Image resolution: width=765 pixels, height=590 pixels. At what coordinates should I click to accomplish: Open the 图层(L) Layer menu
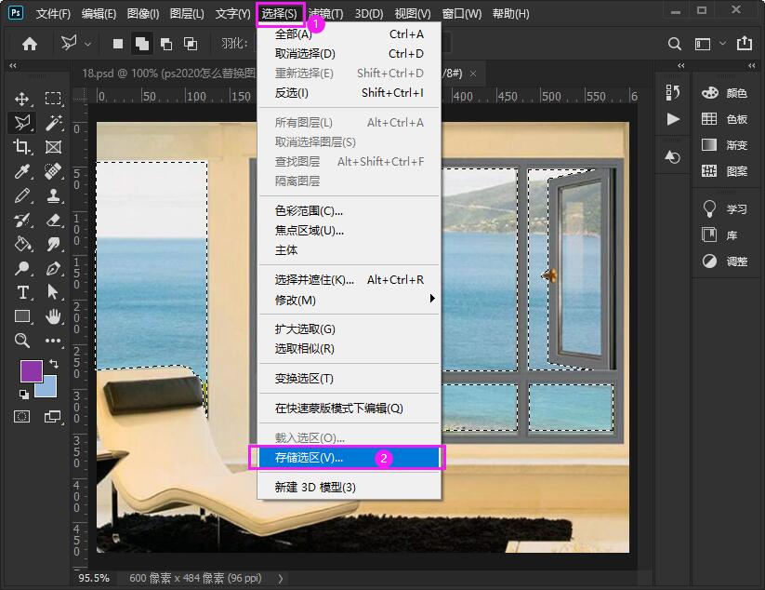point(187,14)
